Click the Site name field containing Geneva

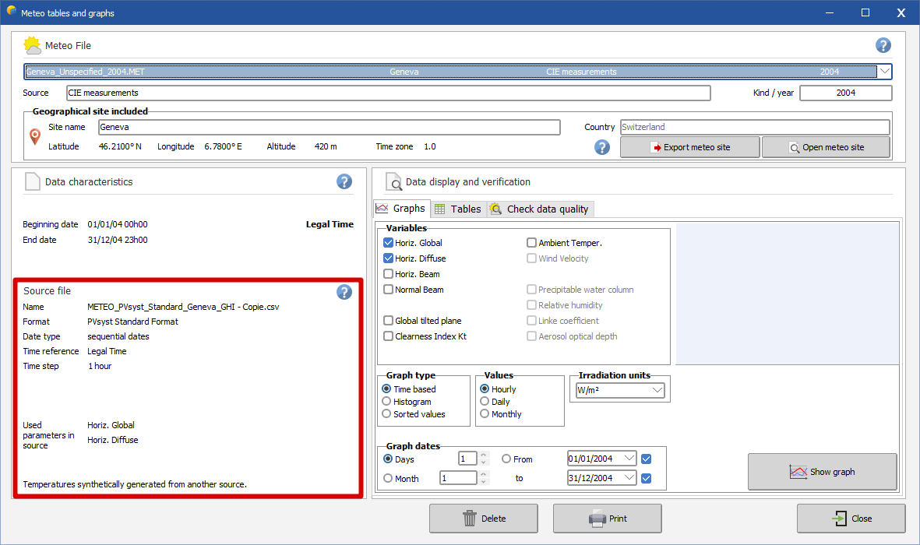pos(329,127)
